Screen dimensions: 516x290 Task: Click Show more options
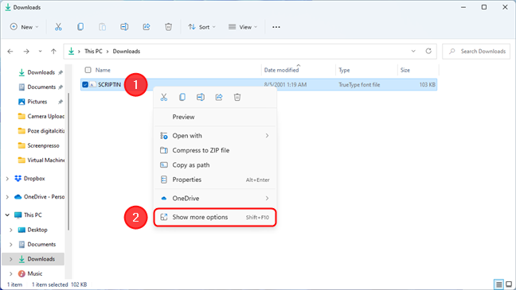coord(215,217)
